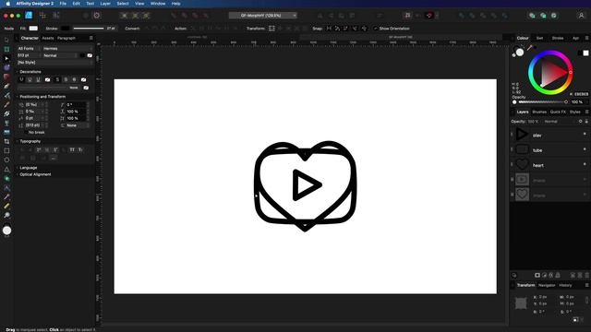Open the Colour panel options menu

point(587,38)
